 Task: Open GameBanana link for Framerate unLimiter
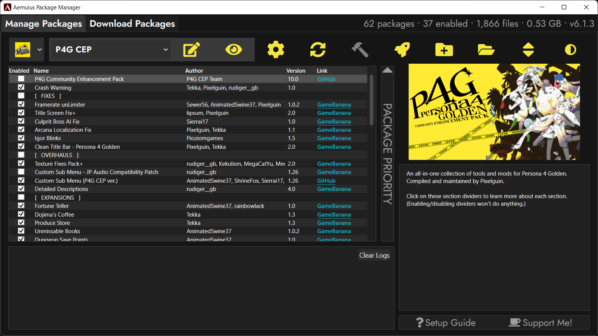(334, 105)
